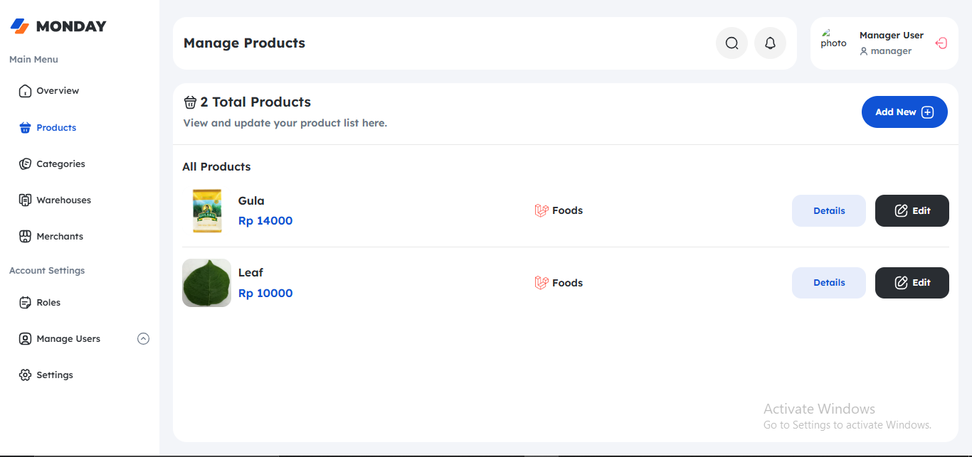Go to Categories page
972x457 pixels.
(x=60, y=164)
